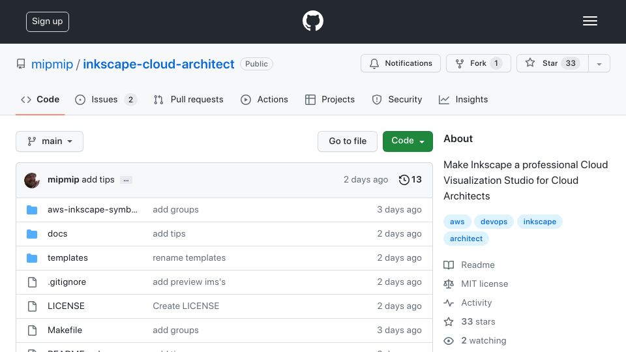Click the Sign up button
This screenshot has width=626, height=352.
tap(48, 22)
